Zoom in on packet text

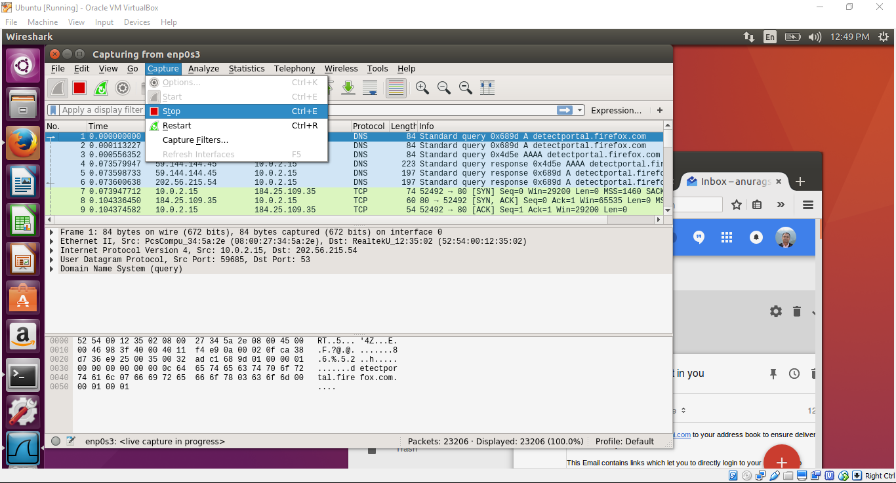pyautogui.click(x=422, y=88)
